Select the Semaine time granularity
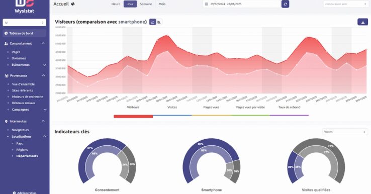The height and width of the screenshot is (194, 371). click(x=146, y=4)
